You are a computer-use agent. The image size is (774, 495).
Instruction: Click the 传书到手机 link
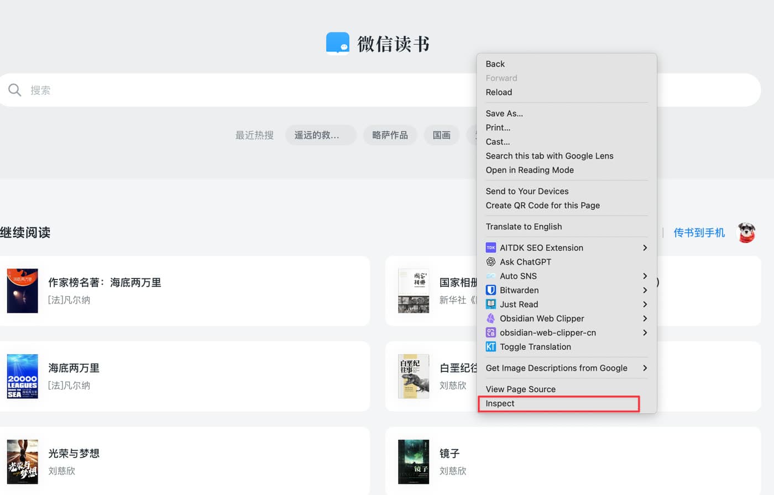pos(699,233)
